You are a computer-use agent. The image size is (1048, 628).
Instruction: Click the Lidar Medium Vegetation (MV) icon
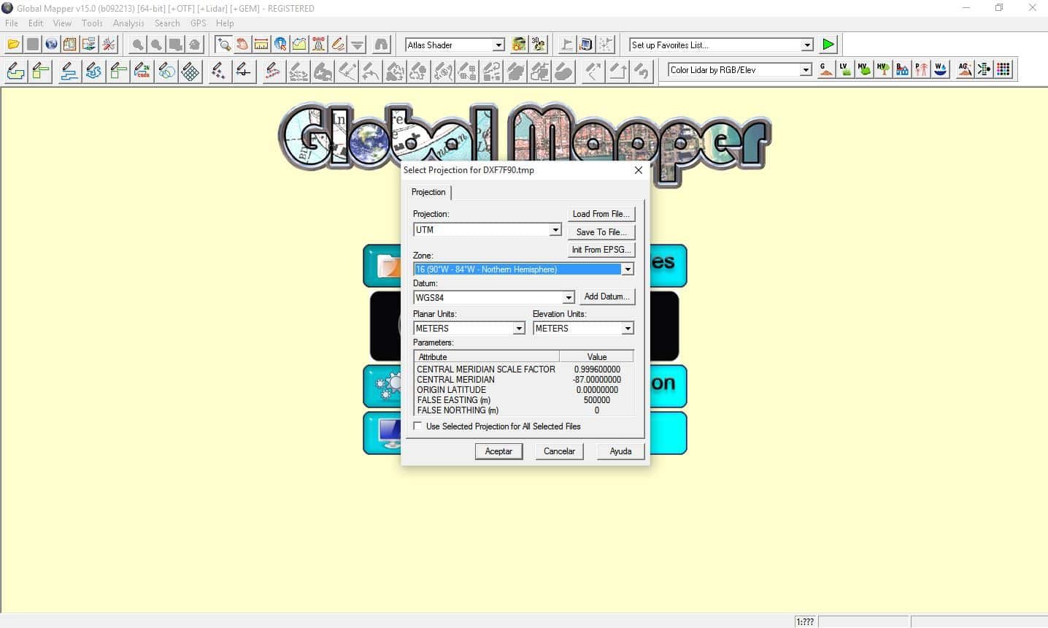point(864,69)
